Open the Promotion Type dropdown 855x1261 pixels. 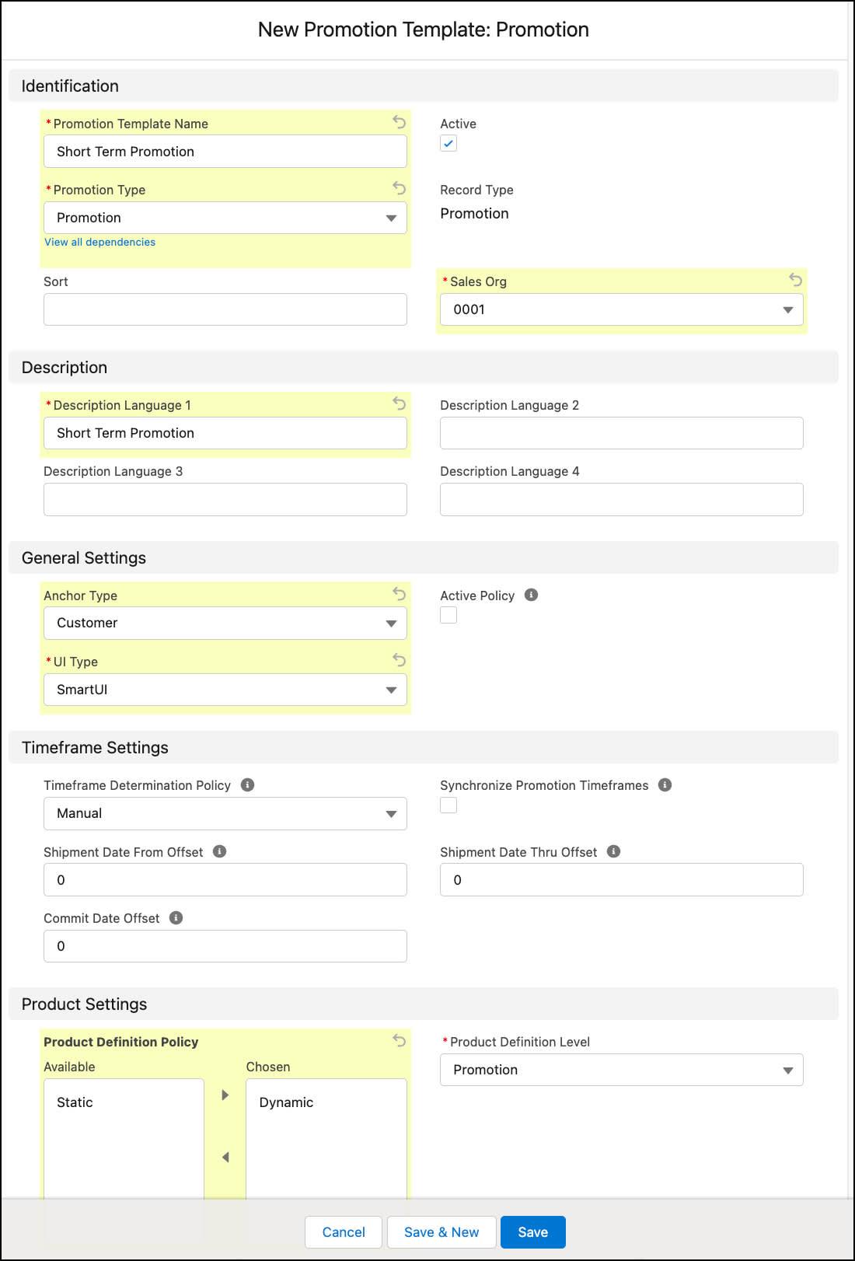pyautogui.click(x=392, y=218)
